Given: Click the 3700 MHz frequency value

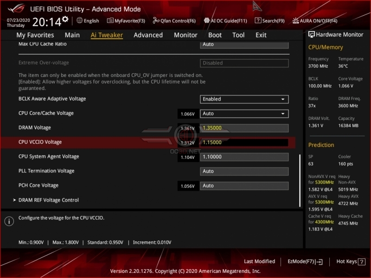Looking at the screenshot, I should pyautogui.click(x=318, y=66).
